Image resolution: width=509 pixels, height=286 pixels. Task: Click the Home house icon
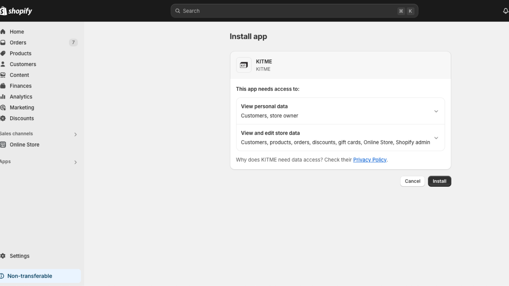[x=3, y=32]
